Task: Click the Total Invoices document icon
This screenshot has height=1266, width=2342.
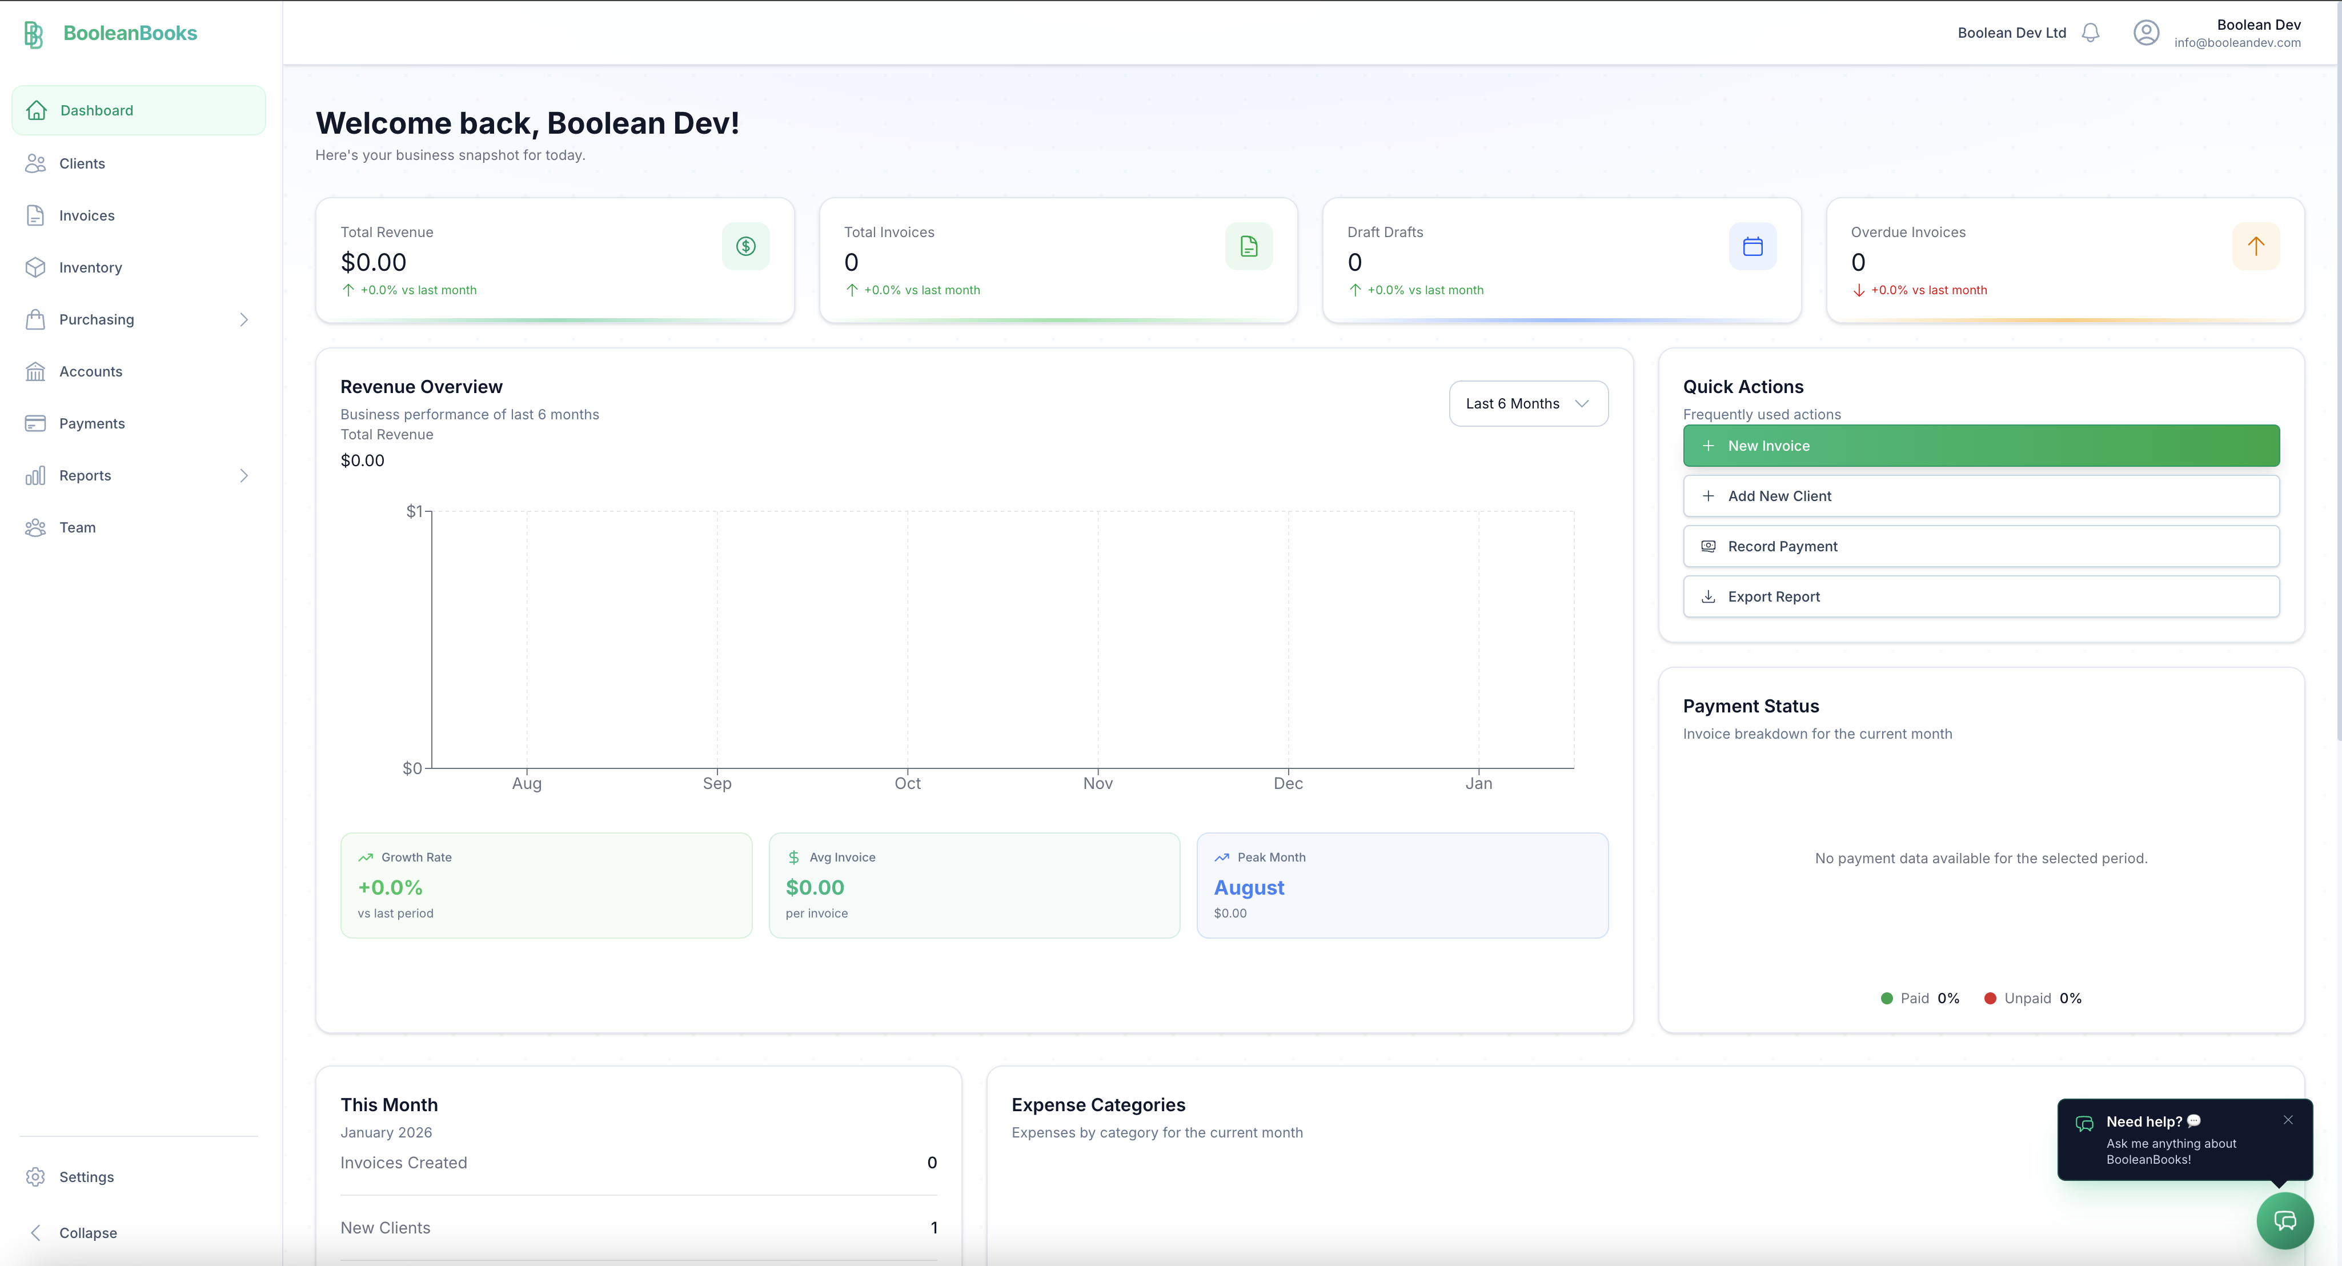Action: [1248, 246]
